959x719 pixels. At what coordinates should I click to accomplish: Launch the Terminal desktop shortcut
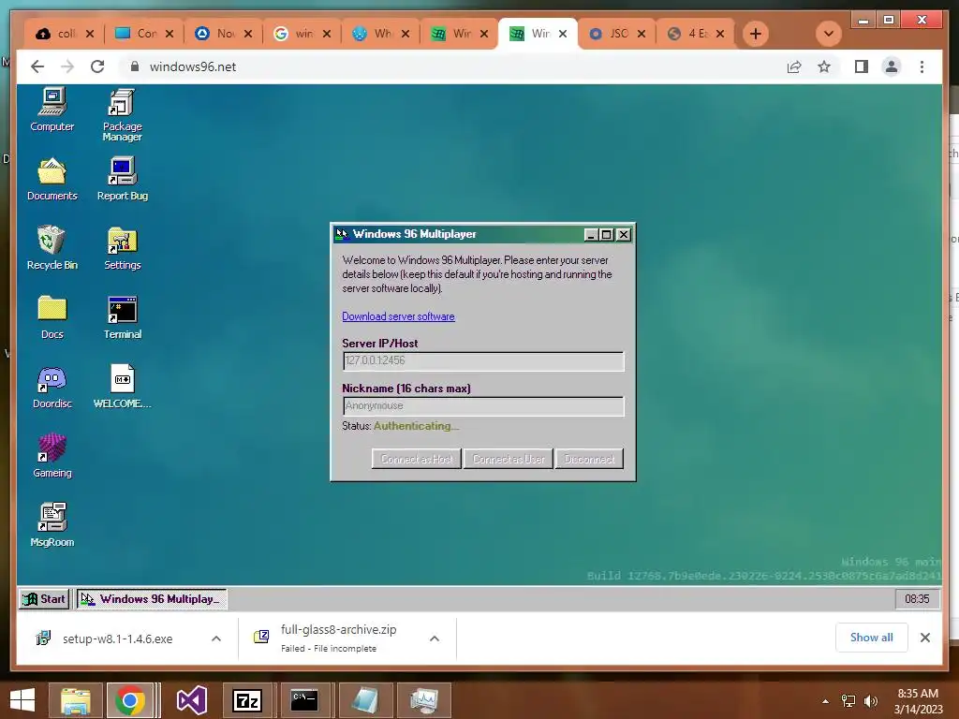pos(123,317)
